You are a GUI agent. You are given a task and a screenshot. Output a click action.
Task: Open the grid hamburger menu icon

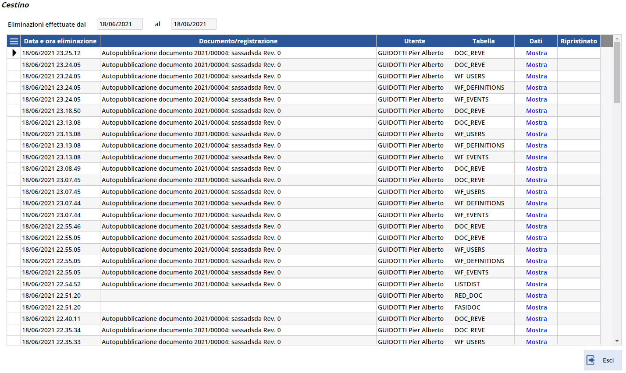coord(14,41)
